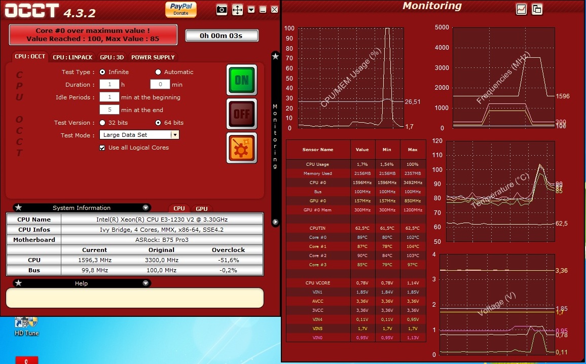
Task: Click the Temperature (°C) graph
Action: (x=500, y=191)
